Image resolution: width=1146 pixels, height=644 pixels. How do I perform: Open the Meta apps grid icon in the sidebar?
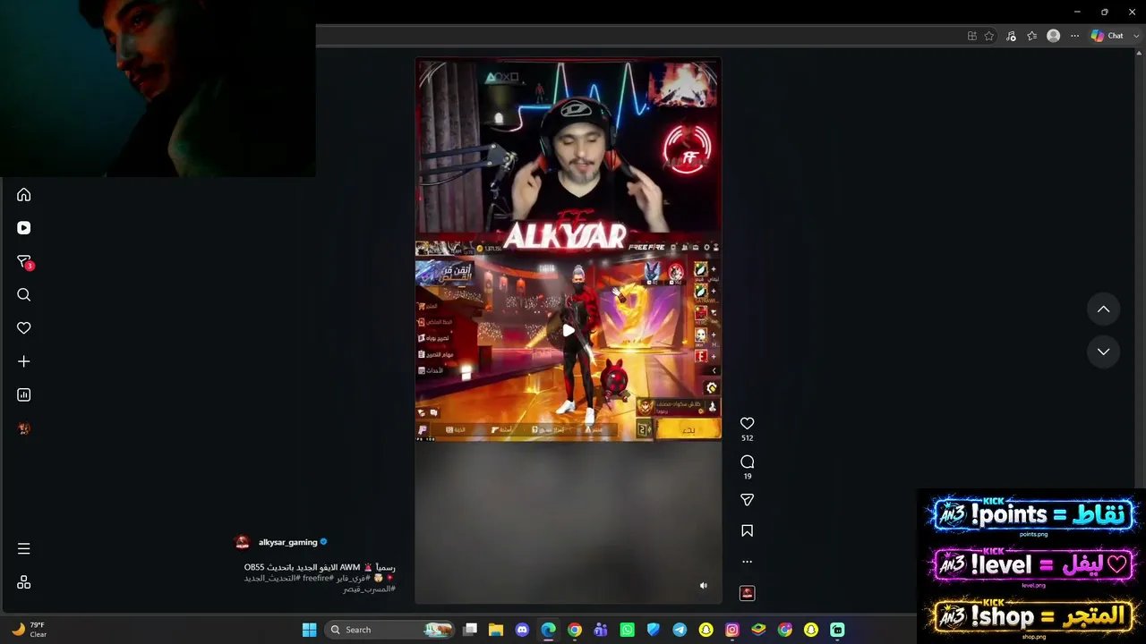[x=24, y=582]
